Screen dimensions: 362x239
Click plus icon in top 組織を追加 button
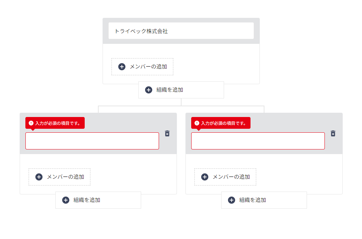(149, 90)
